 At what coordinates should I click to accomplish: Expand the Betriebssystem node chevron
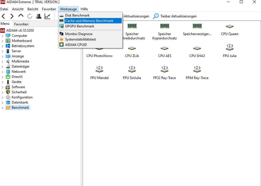[x=2, y=46]
